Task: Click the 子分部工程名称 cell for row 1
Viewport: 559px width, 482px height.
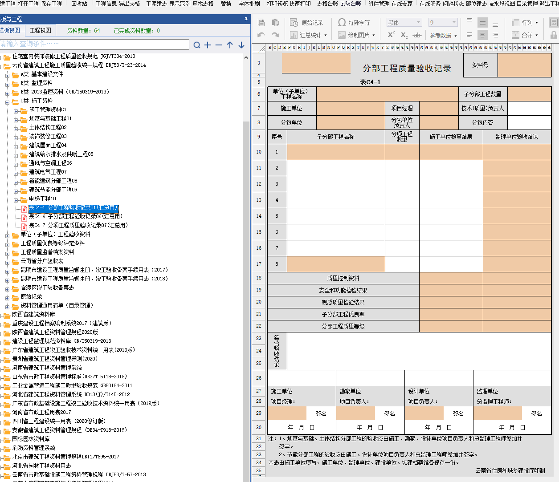Action: coord(336,152)
